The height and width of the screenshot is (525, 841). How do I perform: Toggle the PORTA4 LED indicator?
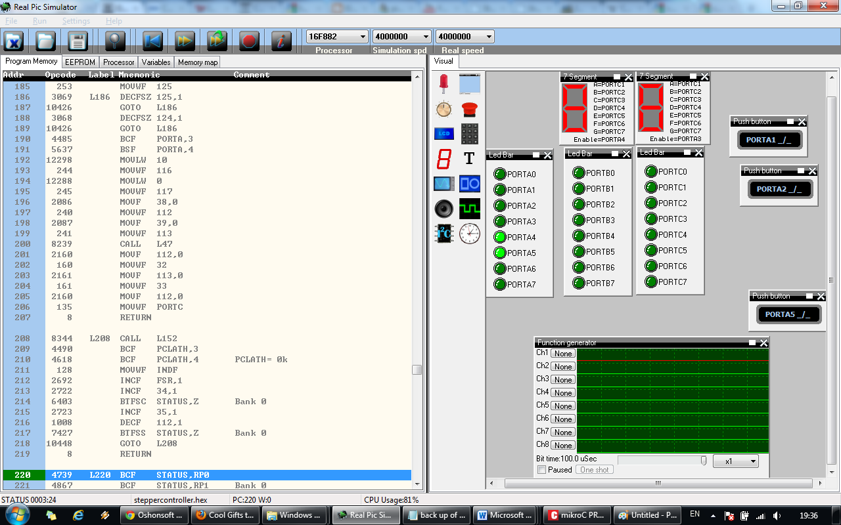click(500, 237)
